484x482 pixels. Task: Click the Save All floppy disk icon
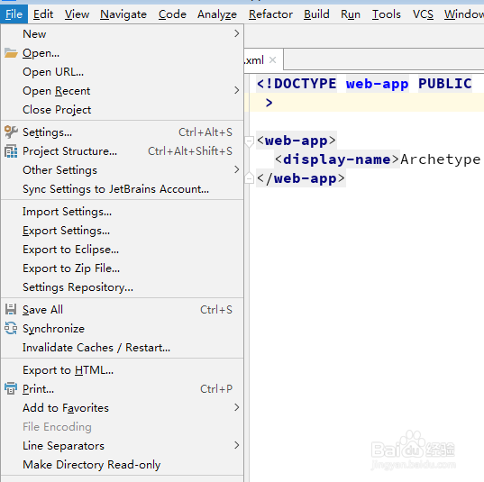click(11, 309)
